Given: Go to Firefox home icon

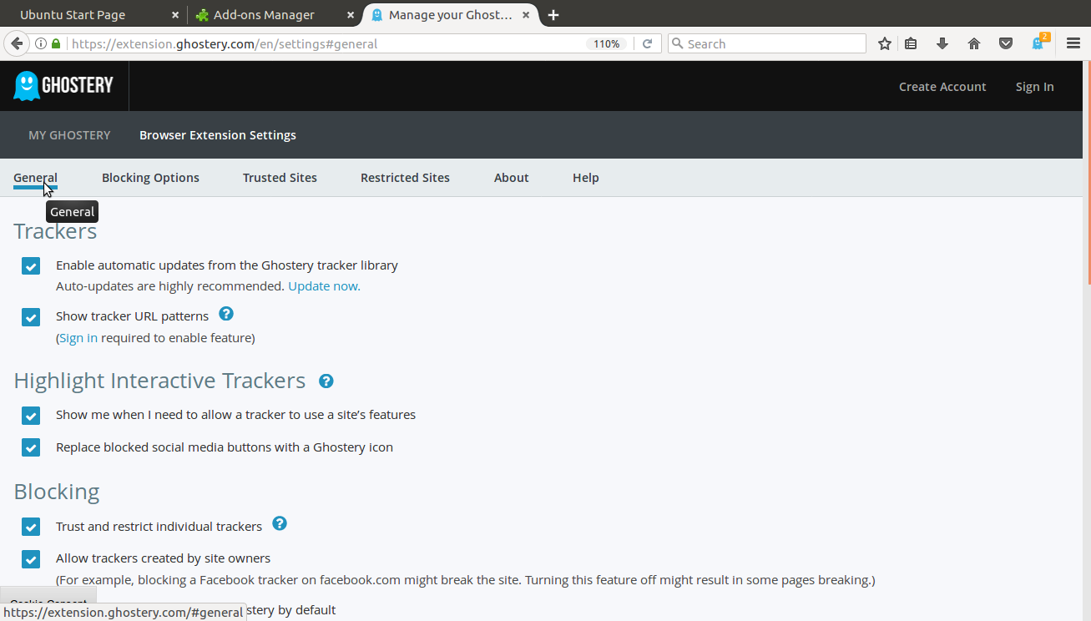Looking at the screenshot, I should pyautogui.click(x=974, y=43).
